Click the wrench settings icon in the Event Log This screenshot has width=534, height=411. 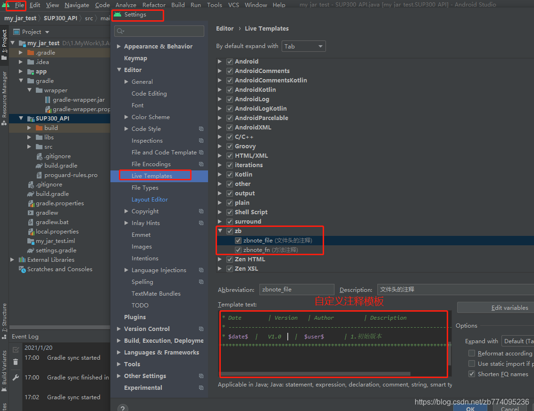point(16,378)
